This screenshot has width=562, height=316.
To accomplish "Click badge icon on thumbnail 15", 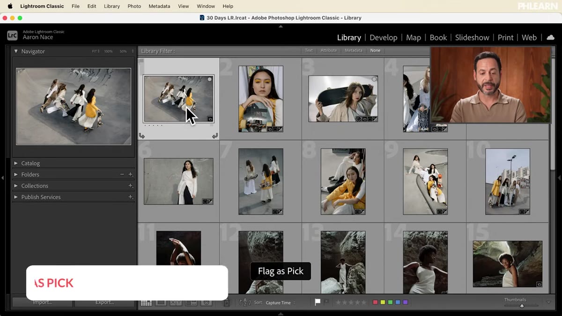I will tap(539, 284).
